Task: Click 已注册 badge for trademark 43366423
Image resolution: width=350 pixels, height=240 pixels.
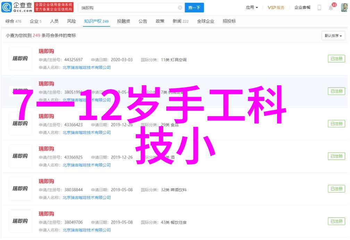Action: [x=336, y=124]
